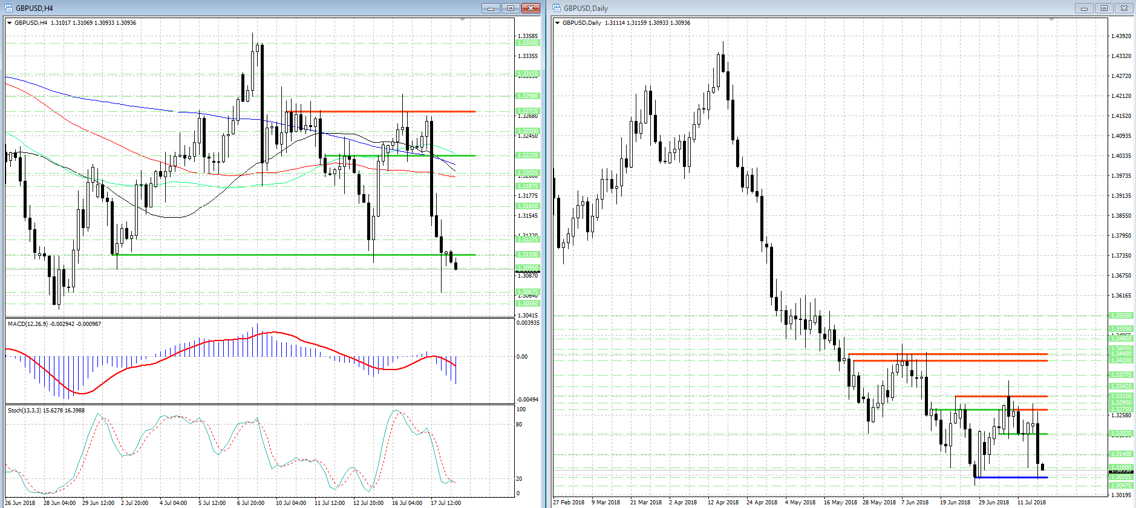Click the 1.30870 price on H4 scale
Screen dimensions: 1136x508
point(527,276)
